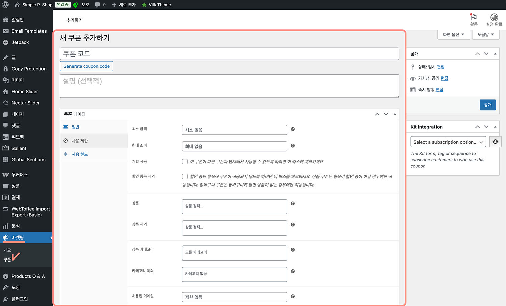Click 편집 link next to 상태
Screen dimensions: 506x306
click(x=441, y=67)
